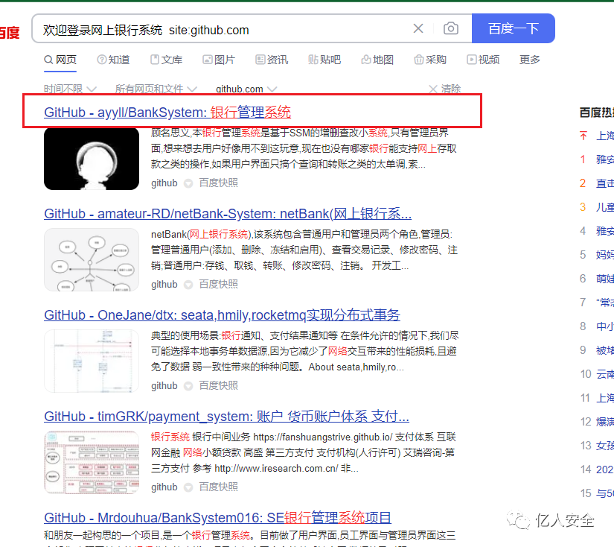Click the ayyll/BankSystem avatar thumbnail
614x547 pixels.
[x=92, y=159]
